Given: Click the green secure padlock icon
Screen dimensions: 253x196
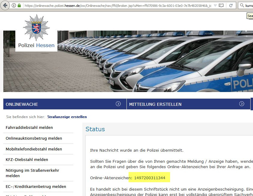Looking at the screenshot, I should coord(20,5).
